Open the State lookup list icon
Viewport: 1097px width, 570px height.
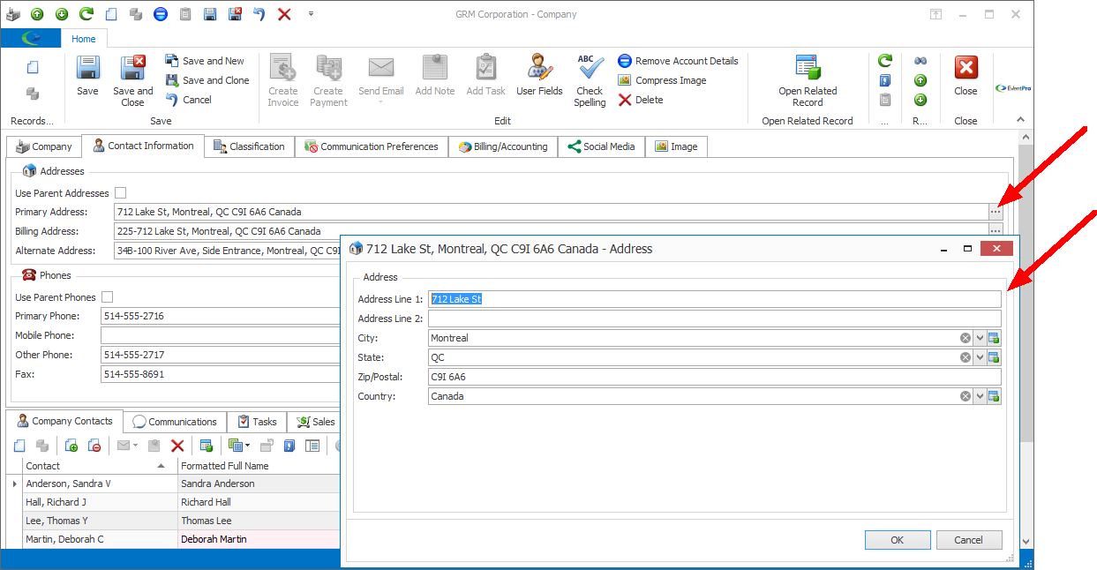995,357
